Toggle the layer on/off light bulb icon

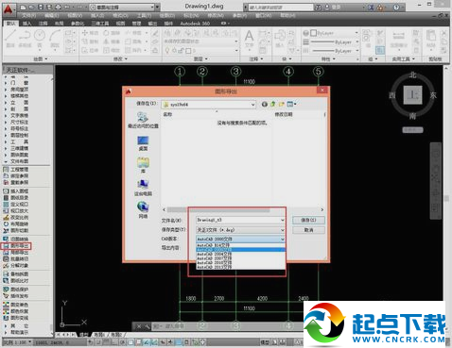[167, 50]
